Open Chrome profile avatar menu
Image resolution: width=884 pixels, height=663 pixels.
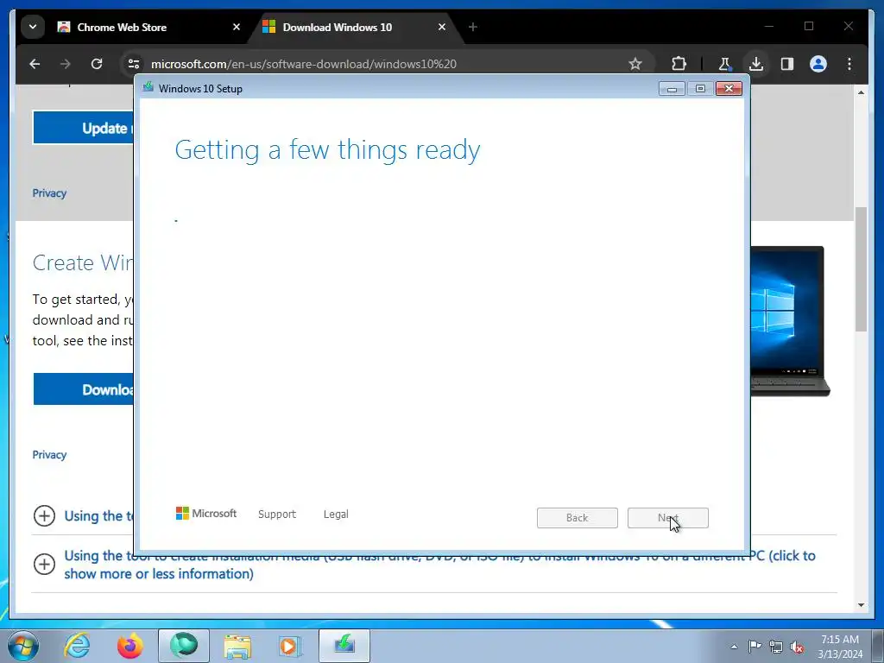point(818,64)
